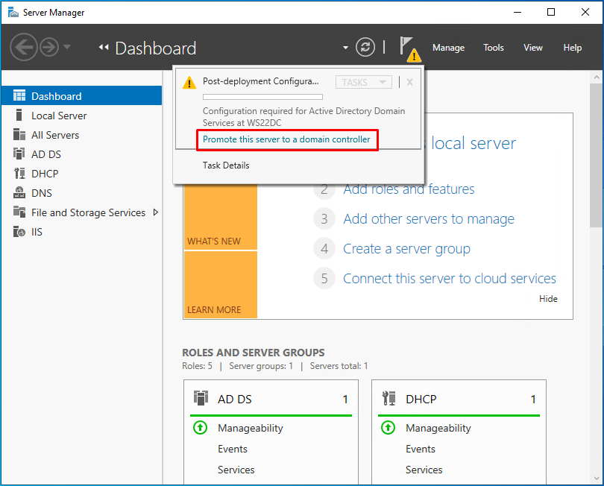Click DHCP Manageability green status icon
Viewport: 604px width, 486px height.
388,427
